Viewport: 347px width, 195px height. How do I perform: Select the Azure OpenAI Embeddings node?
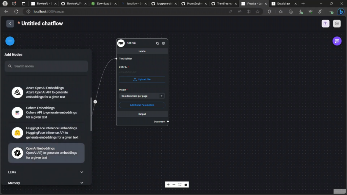[46, 92]
